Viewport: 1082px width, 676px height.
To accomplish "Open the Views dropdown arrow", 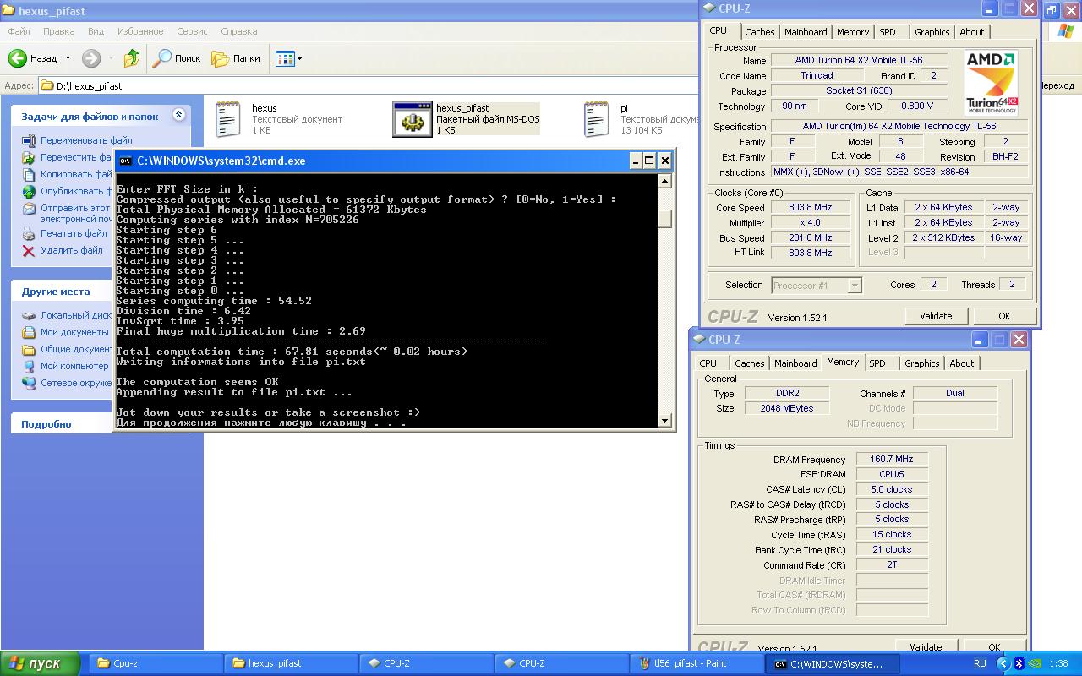I will click(299, 59).
